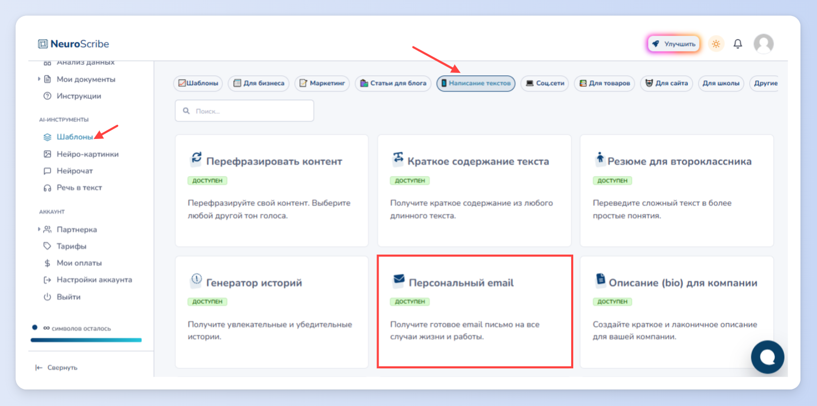Click the notification bell icon

click(738, 44)
